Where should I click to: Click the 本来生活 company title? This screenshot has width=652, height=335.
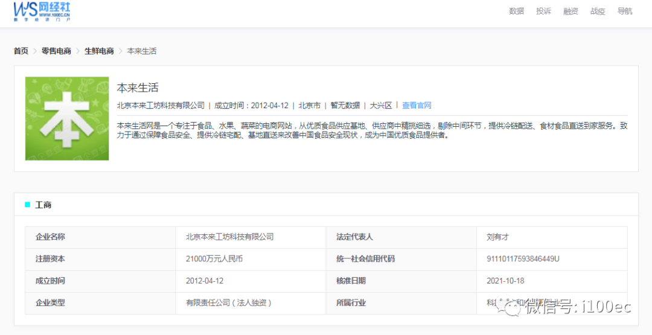click(x=137, y=88)
